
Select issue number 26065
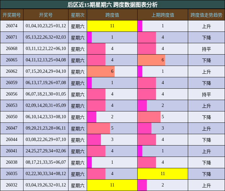12,60
